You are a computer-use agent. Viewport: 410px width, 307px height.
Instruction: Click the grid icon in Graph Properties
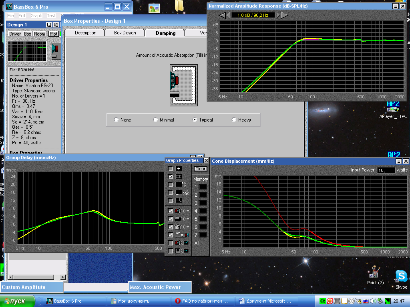point(179,177)
